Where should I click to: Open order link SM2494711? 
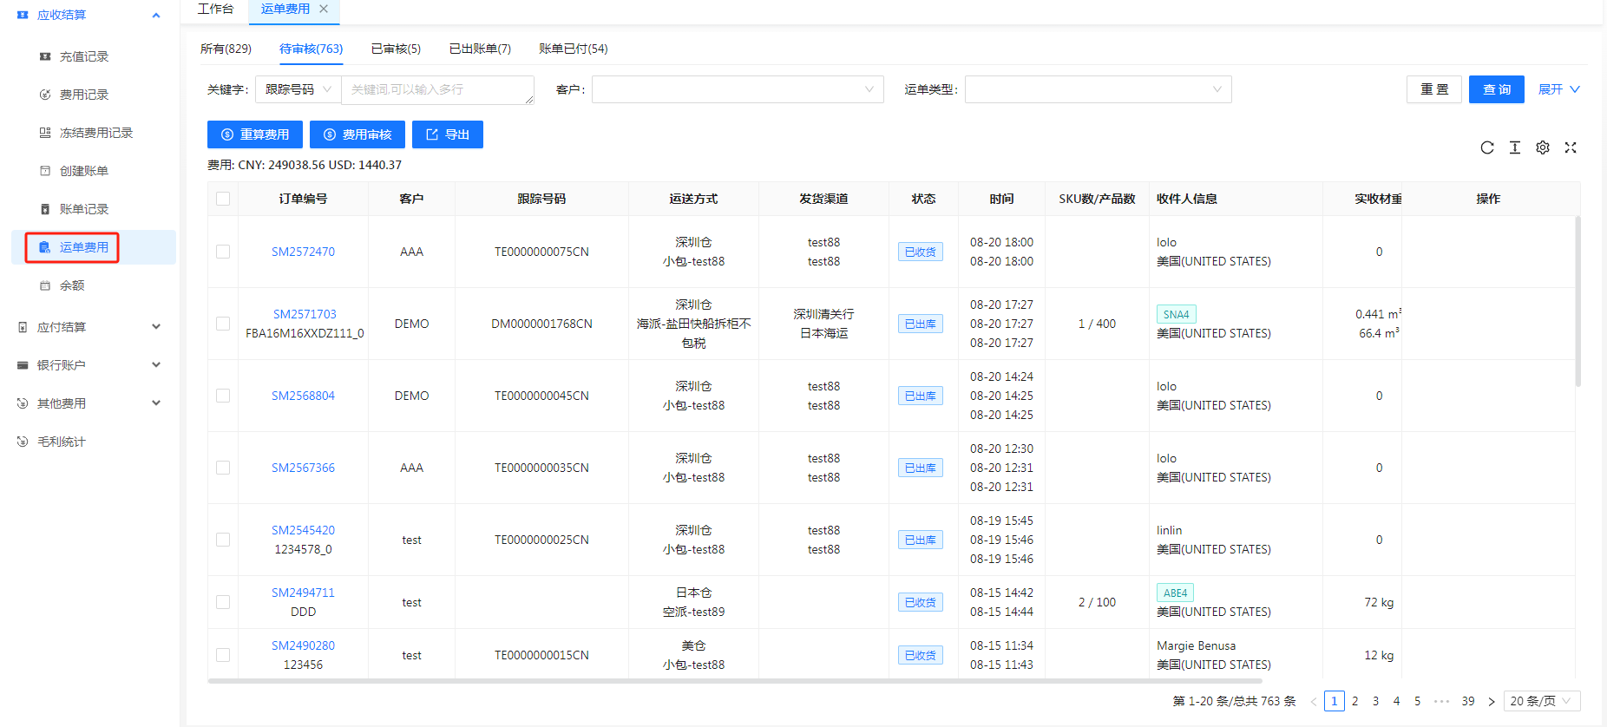(x=303, y=593)
